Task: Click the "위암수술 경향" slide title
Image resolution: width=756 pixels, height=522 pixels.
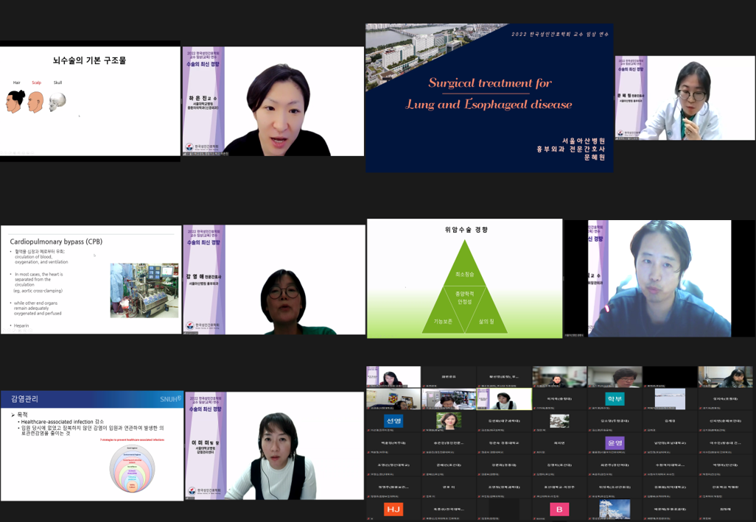Action: click(x=466, y=230)
